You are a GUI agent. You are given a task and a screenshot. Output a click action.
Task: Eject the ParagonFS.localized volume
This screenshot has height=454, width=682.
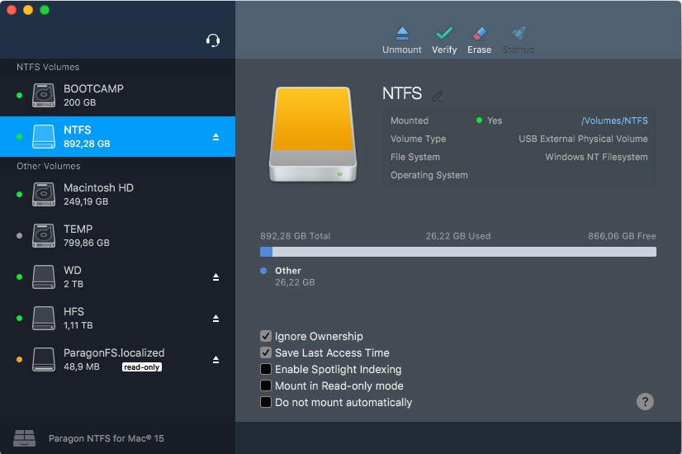point(215,360)
